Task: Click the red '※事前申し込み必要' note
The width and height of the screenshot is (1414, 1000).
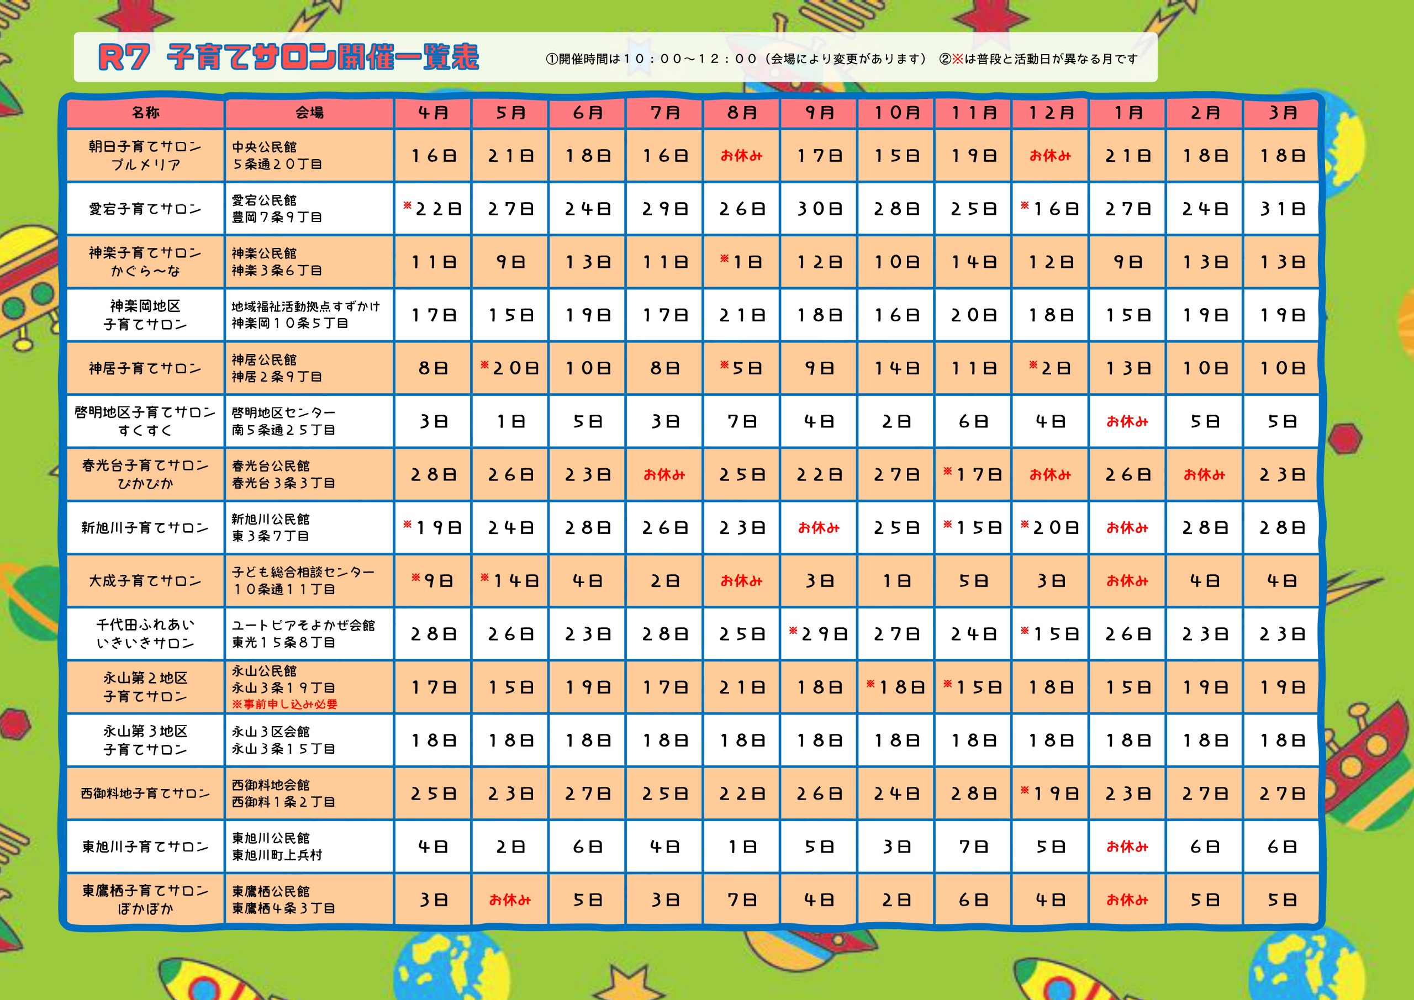Action: 284,704
